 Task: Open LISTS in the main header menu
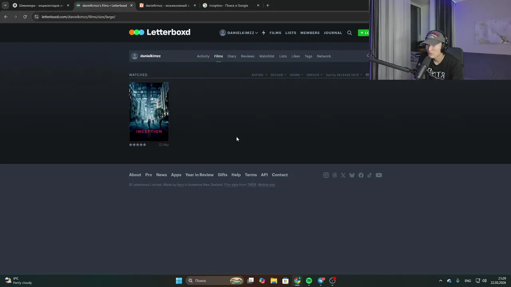coord(291,33)
